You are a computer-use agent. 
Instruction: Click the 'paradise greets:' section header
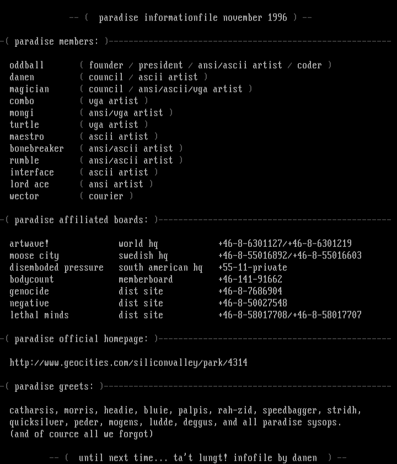(x=54, y=387)
